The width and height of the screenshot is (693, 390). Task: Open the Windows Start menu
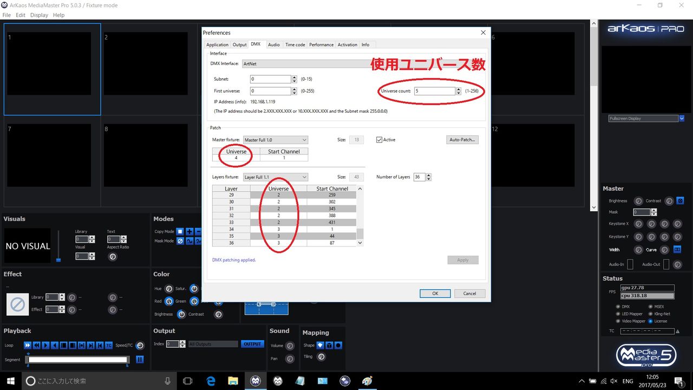tap(11, 381)
